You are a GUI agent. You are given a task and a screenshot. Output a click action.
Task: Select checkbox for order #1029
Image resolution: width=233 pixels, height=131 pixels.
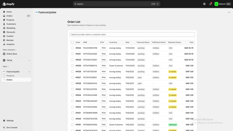[x=72, y=66]
